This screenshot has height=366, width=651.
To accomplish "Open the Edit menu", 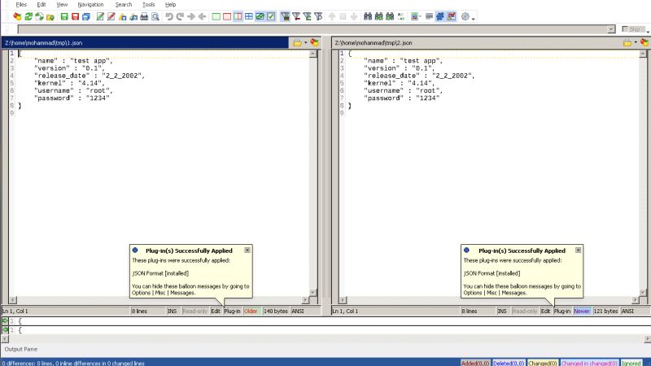I will point(42,5).
